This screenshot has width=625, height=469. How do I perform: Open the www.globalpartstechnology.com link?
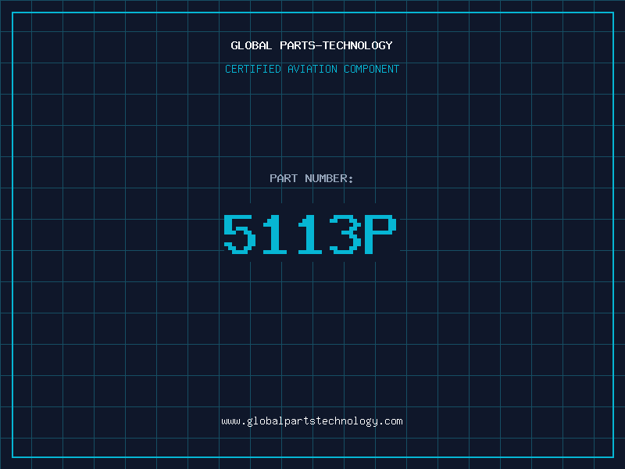(x=312, y=421)
